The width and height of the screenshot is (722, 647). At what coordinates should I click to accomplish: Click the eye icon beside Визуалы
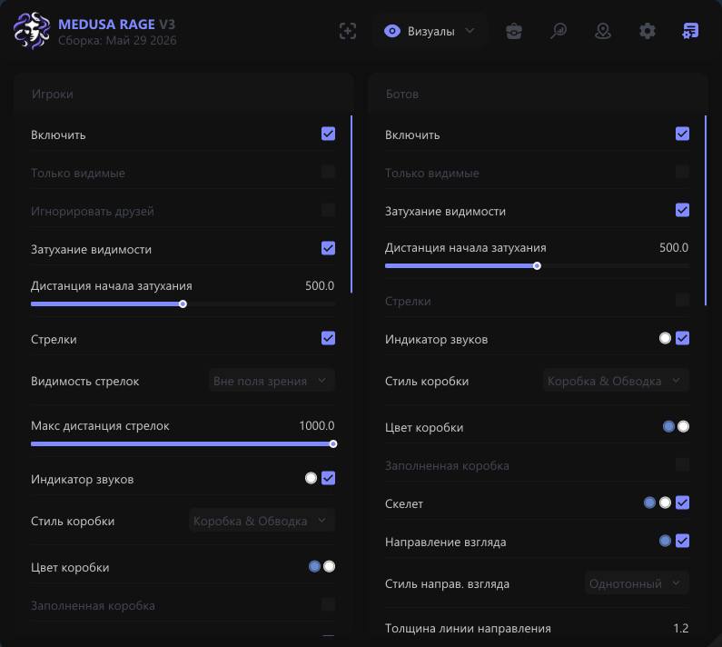pos(392,31)
